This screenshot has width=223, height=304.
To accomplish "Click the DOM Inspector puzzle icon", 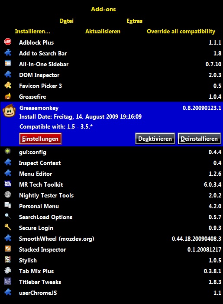I will pyautogui.click(x=8, y=74).
